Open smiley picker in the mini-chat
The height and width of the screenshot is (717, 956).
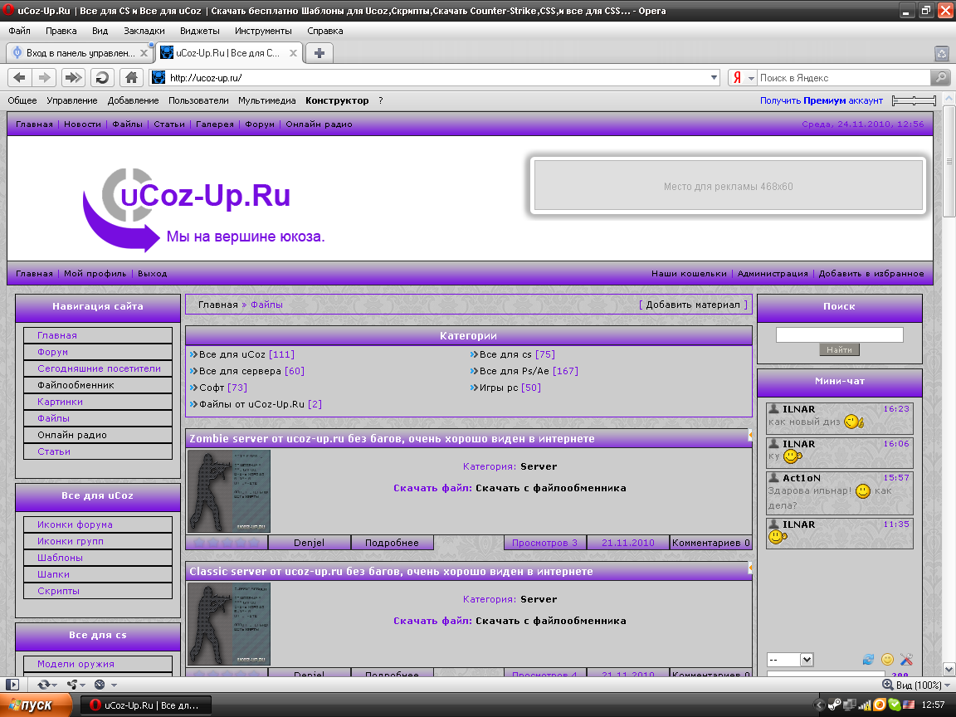coord(887,660)
